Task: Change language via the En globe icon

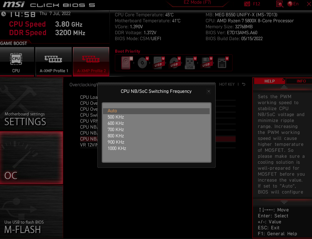Action: (293, 4)
